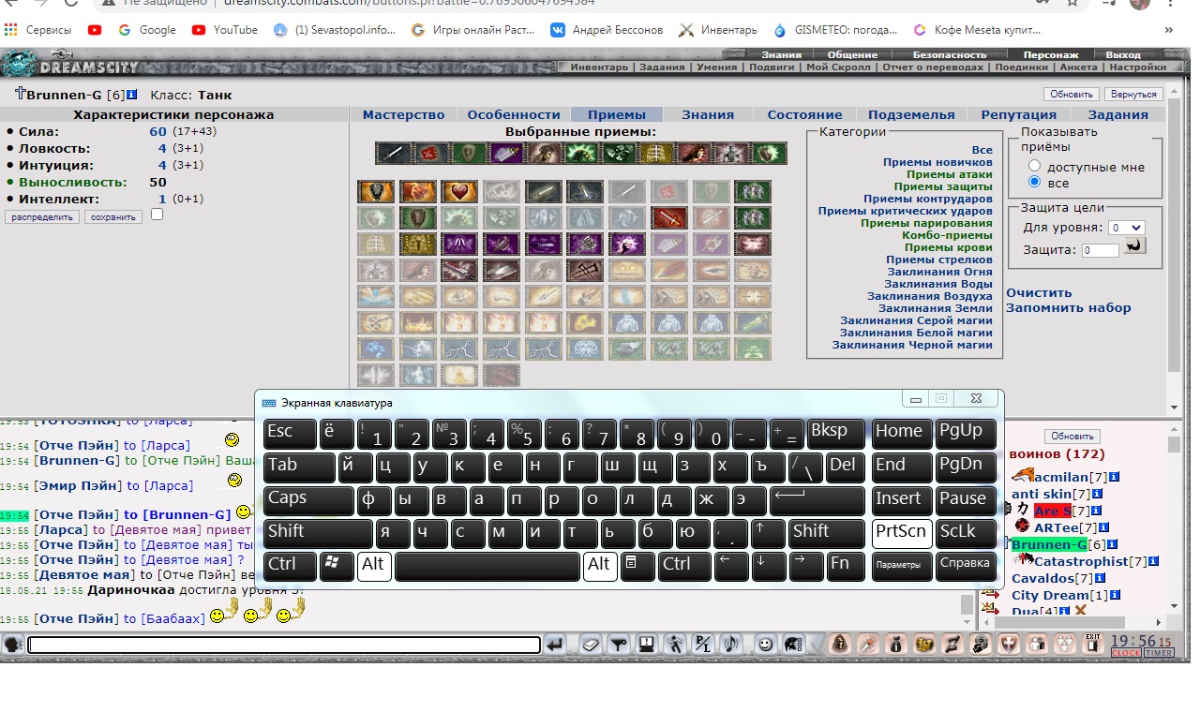This screenshot has height=712, width=1200.
Task: Tick the checkbox next to сохранить
Action: [157, 215]
